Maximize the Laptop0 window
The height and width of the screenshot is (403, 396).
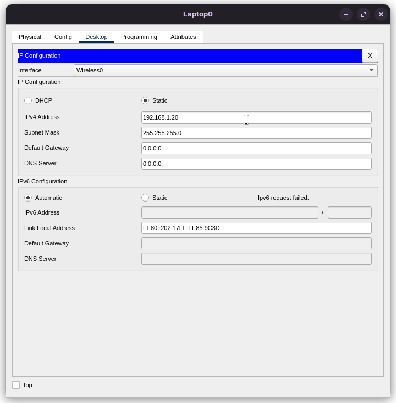point(364,14)
